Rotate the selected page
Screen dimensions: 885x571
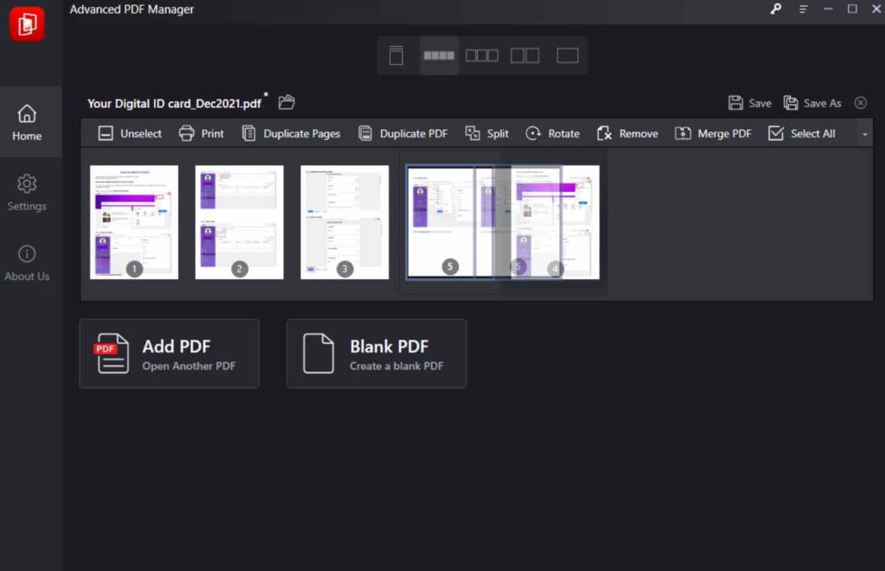(x=552, y=134)
